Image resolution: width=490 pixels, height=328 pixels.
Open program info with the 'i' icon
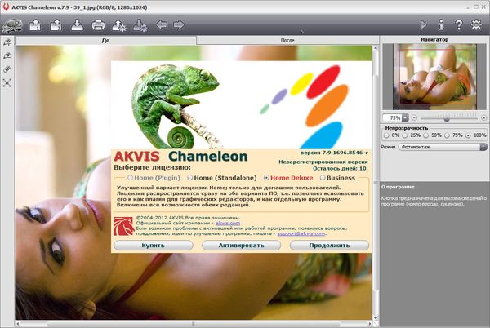pos(441,24)
